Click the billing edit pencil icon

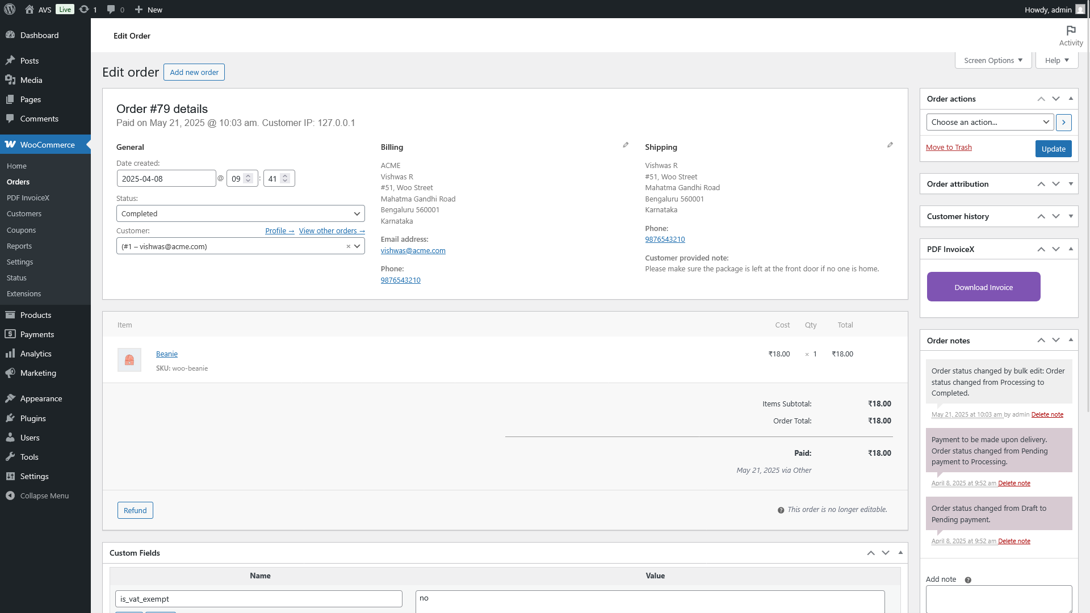(626, 145)
